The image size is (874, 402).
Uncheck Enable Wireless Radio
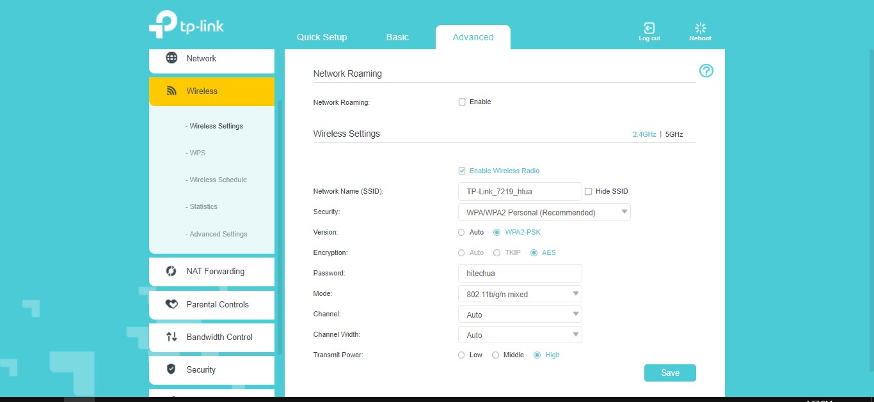462,171
